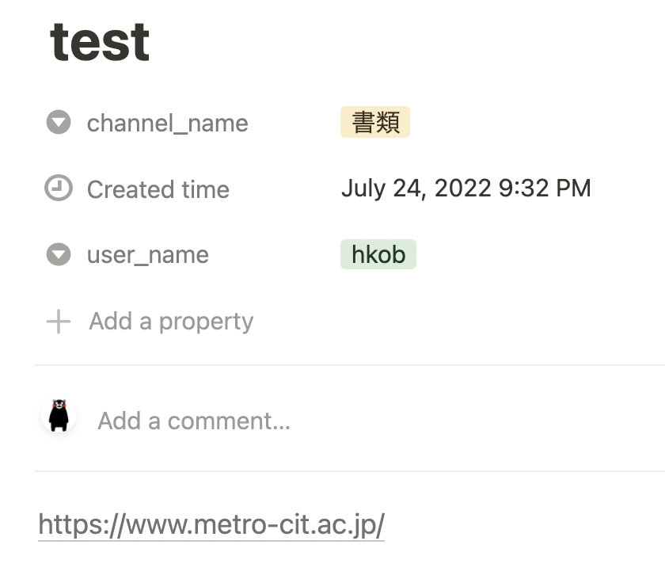This screenshot has height=575, width=665.
Task: Open the channel_name property label
Action: [168, 124]
